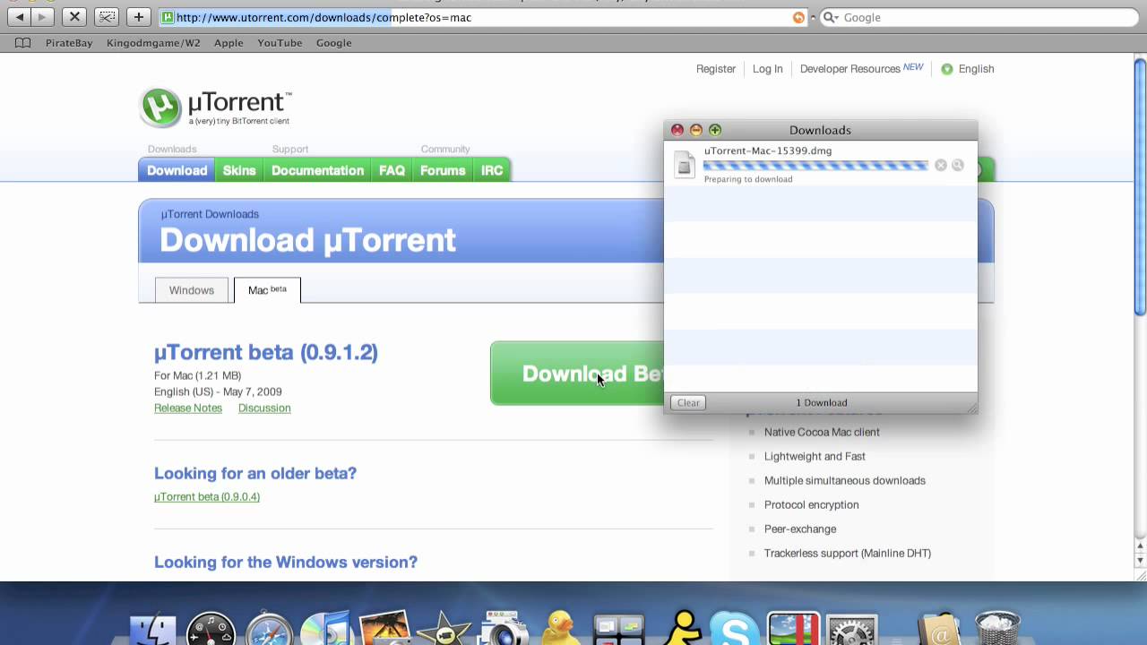Screen dimensions: 1147x645
Task: Add bookmark with plus button
Action: pos(138,17)
